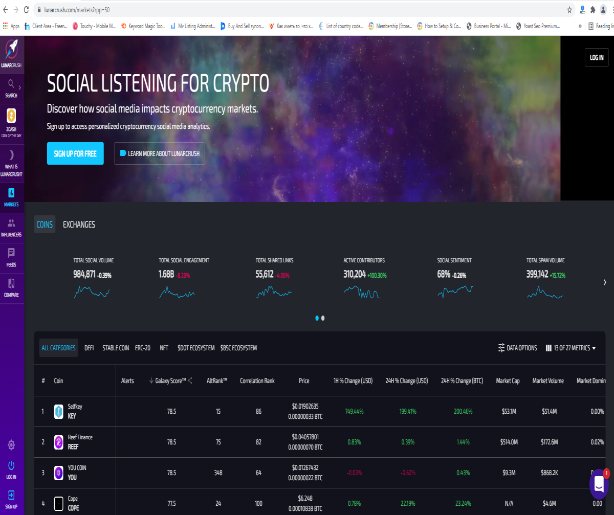The height and width of the screenshot is (515, 614).
Task: Sort by Correlation Rank column header
Action: (x=257, y=380)
